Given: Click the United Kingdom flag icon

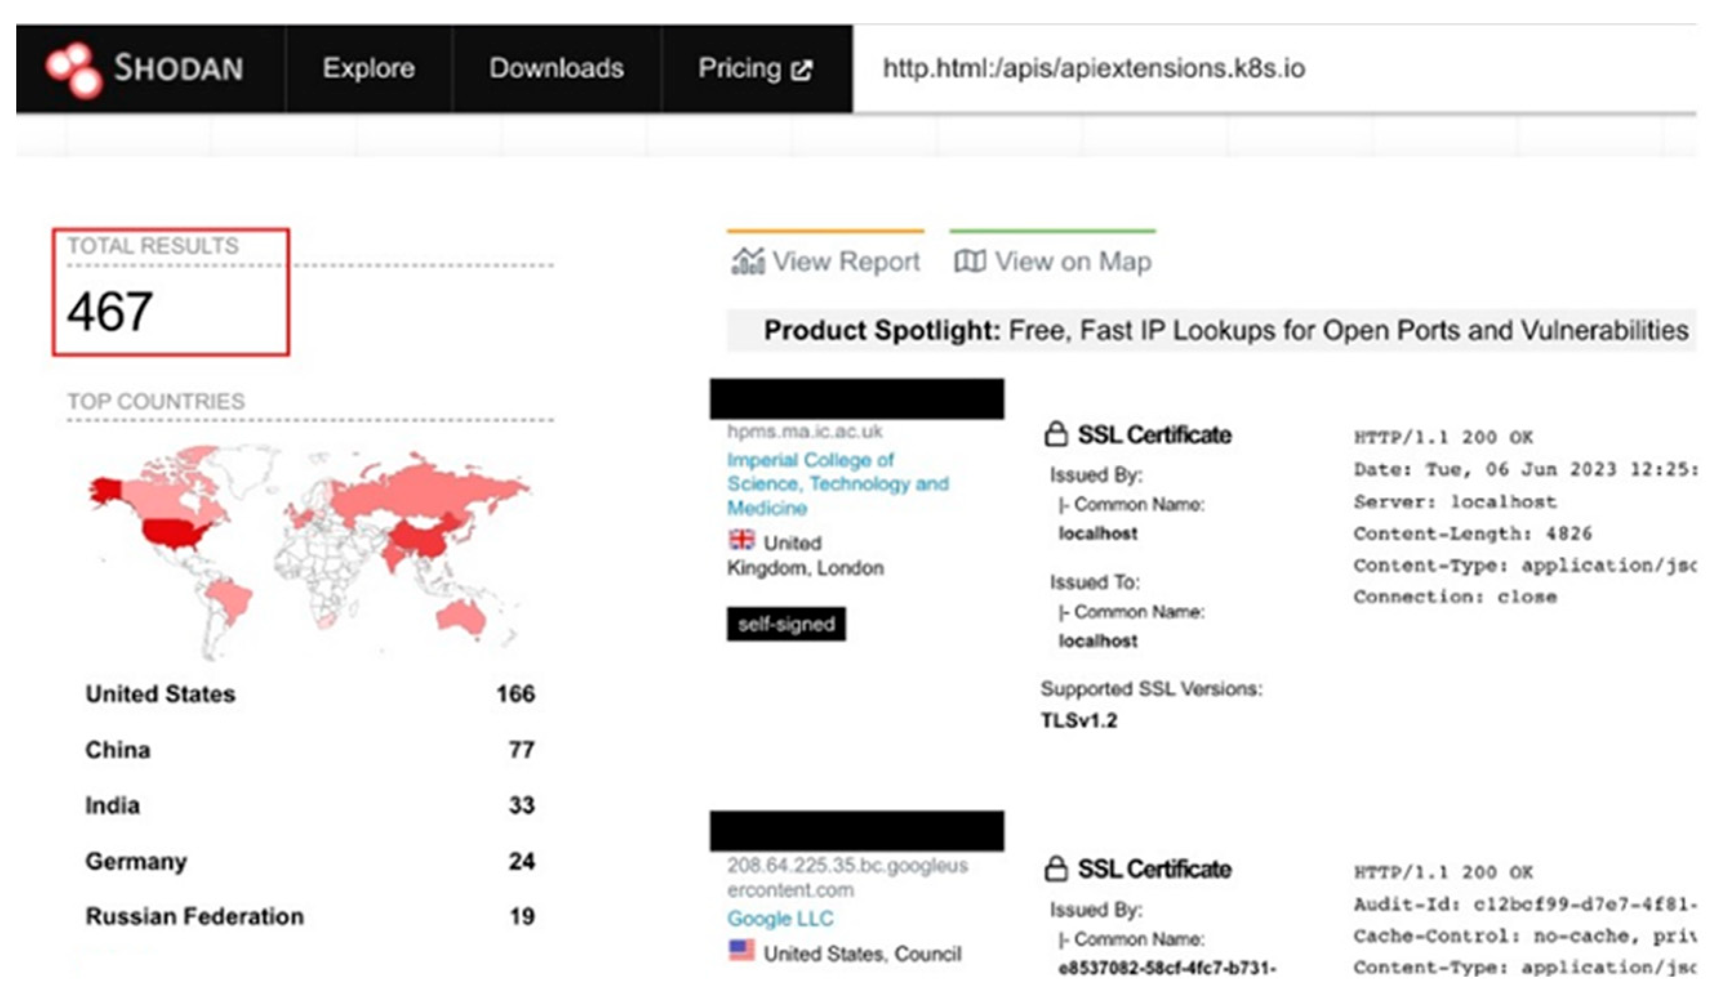Looking at the screenshot, I should pos(742,541).
